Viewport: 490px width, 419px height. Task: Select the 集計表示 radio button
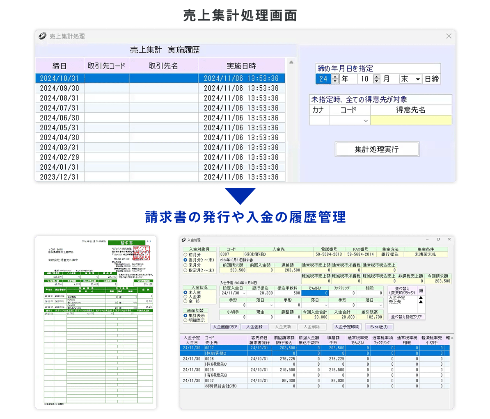[185, 316]
